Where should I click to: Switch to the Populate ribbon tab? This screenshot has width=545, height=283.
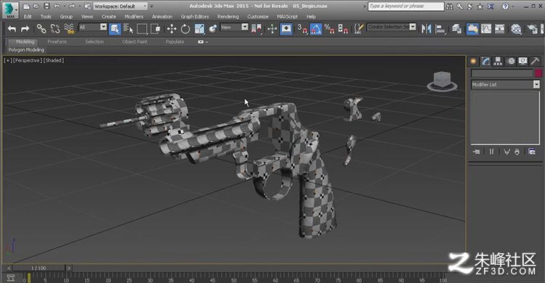click(175, 42)
